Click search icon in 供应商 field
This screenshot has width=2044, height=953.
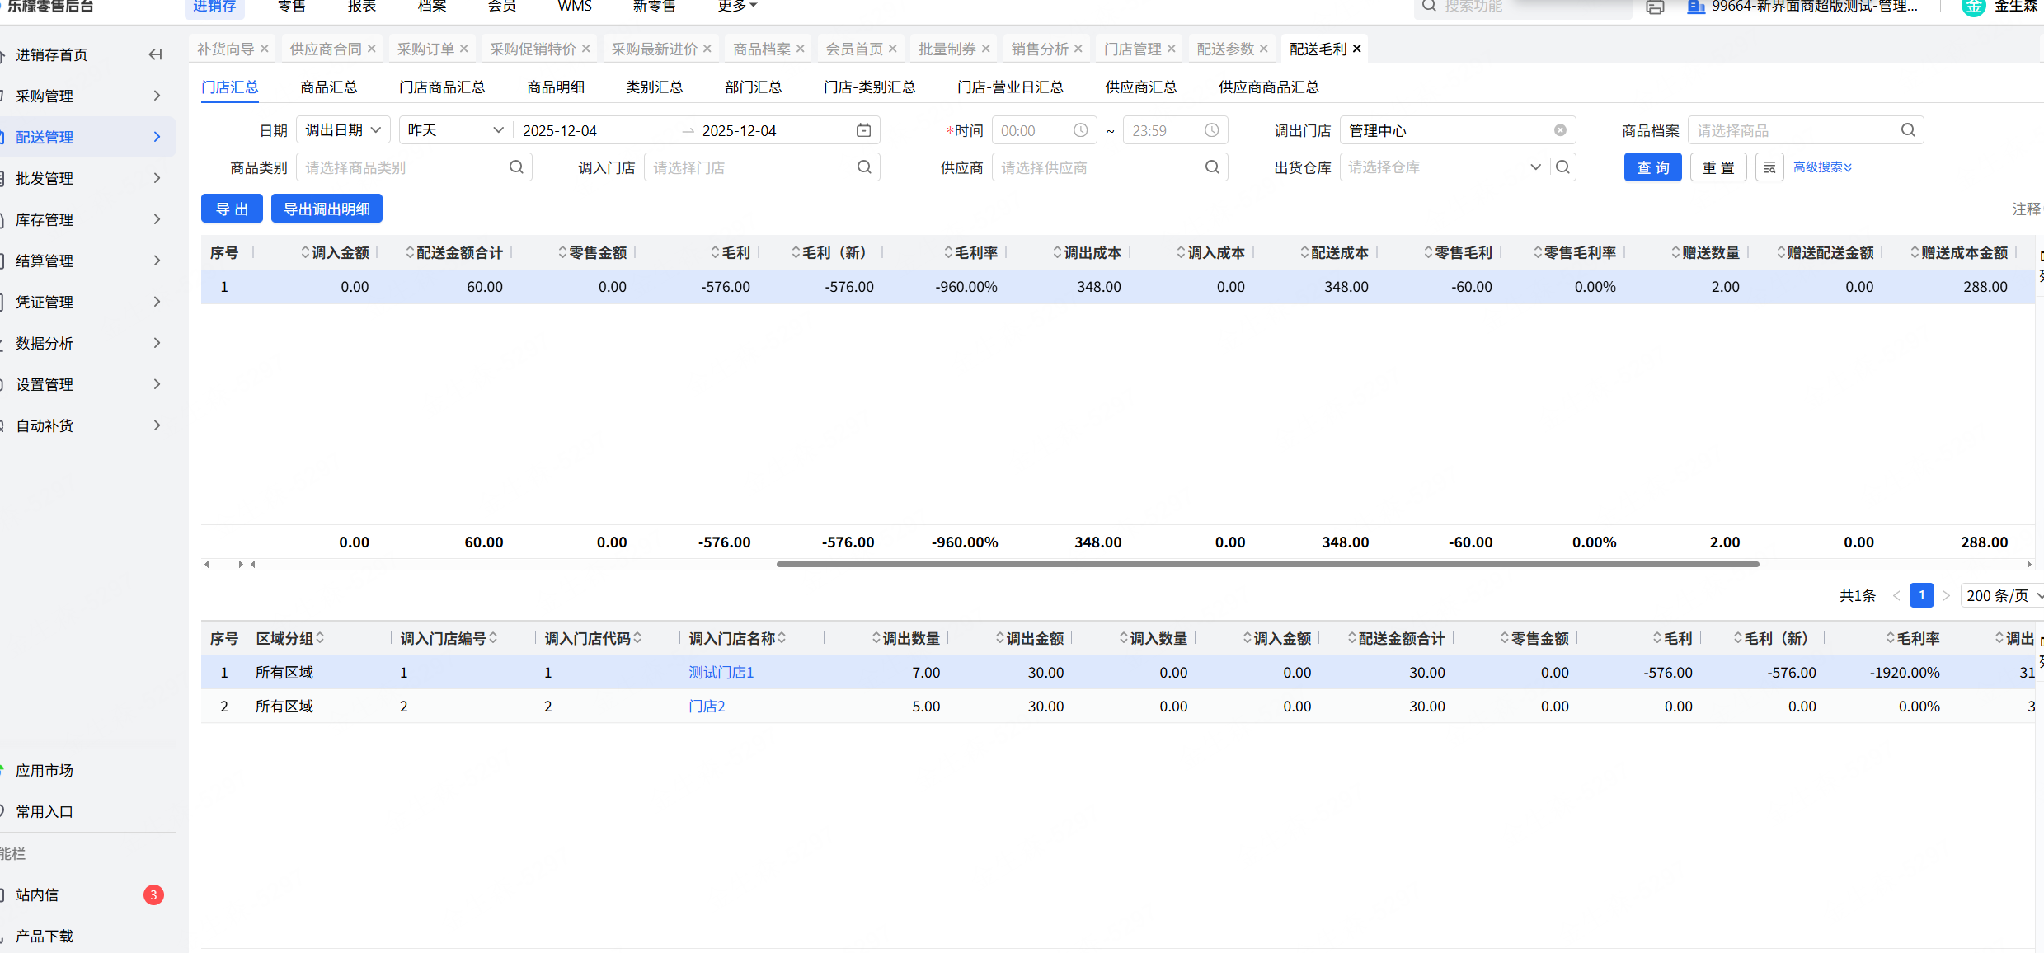(x=1211, y=167)
